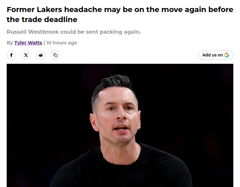Click the 'By' byline label
Viewport: 240px width, 187px height.
pos(10,43)
